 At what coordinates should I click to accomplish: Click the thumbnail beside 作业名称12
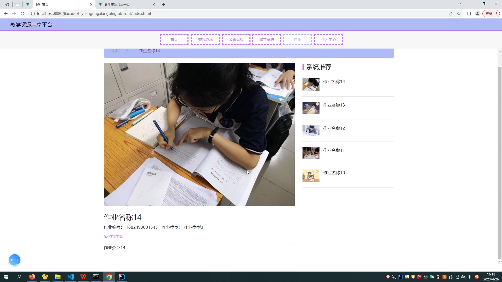click(x=311, y=131)
